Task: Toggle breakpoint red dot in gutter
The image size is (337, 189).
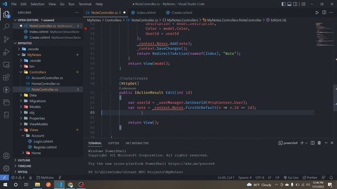Action: click(x=86, y=28)
